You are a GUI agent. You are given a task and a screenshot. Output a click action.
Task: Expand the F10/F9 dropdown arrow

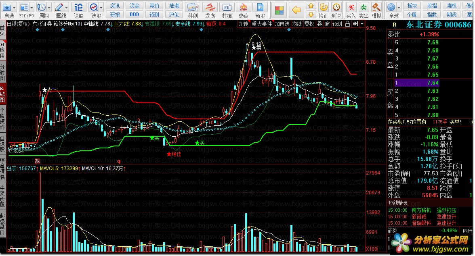coord(32,8)
